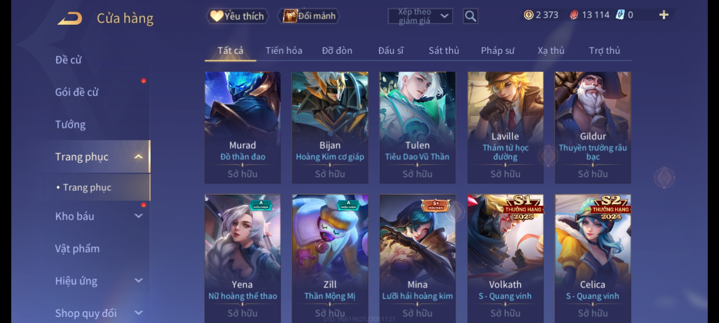Collapse the Trang phục sidebar section
This screenshot has height=323, width=719.
[138, 157]
